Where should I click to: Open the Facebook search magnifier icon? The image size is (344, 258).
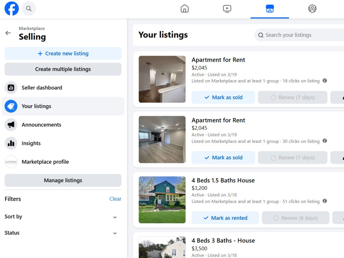(29, 9)
